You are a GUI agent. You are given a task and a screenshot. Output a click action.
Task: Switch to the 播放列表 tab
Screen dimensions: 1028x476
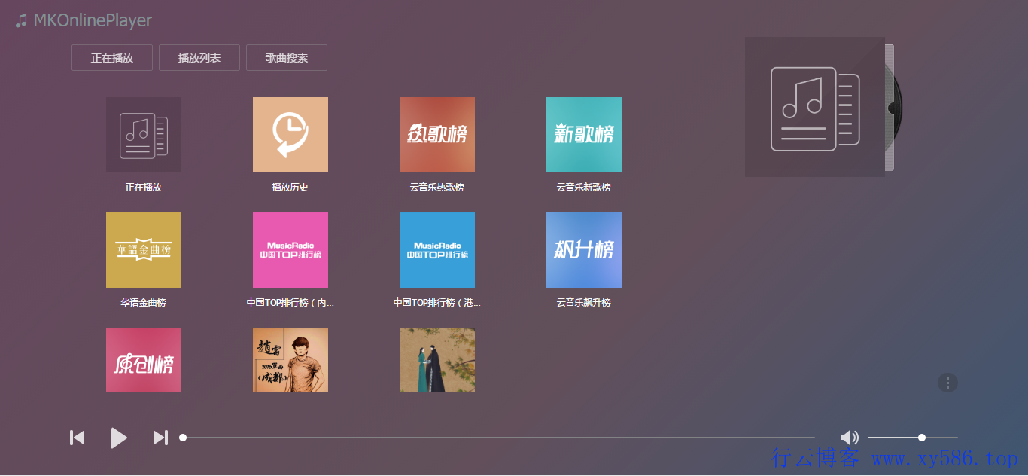[x=199, y=57]
